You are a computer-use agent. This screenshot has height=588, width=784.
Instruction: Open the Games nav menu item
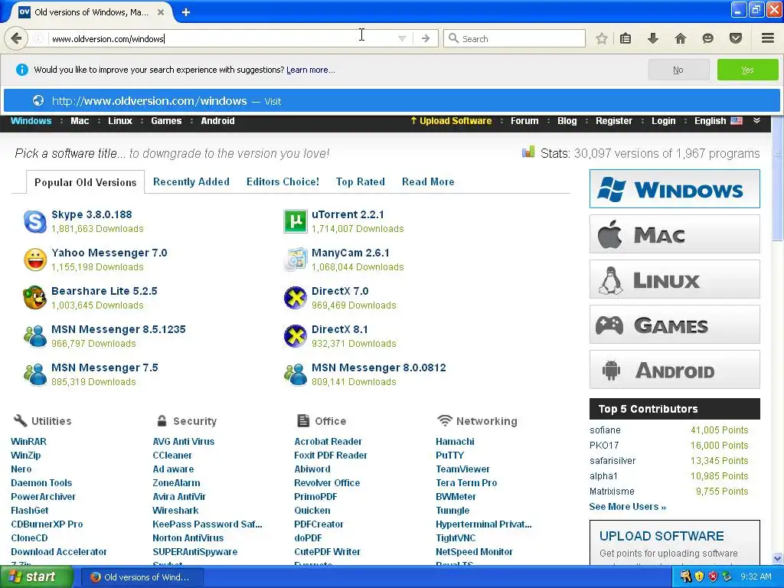click(166, 121)
